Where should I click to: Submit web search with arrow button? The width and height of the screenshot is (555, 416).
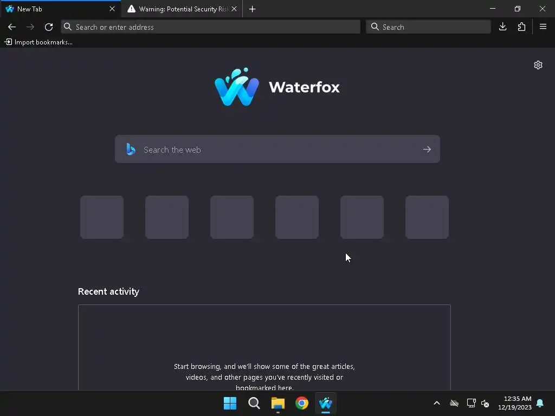point(427,149)
